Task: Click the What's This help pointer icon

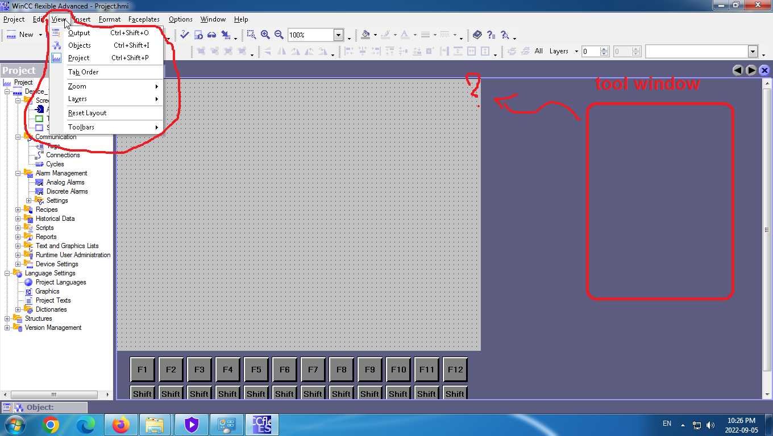Action: pos(504,35)
